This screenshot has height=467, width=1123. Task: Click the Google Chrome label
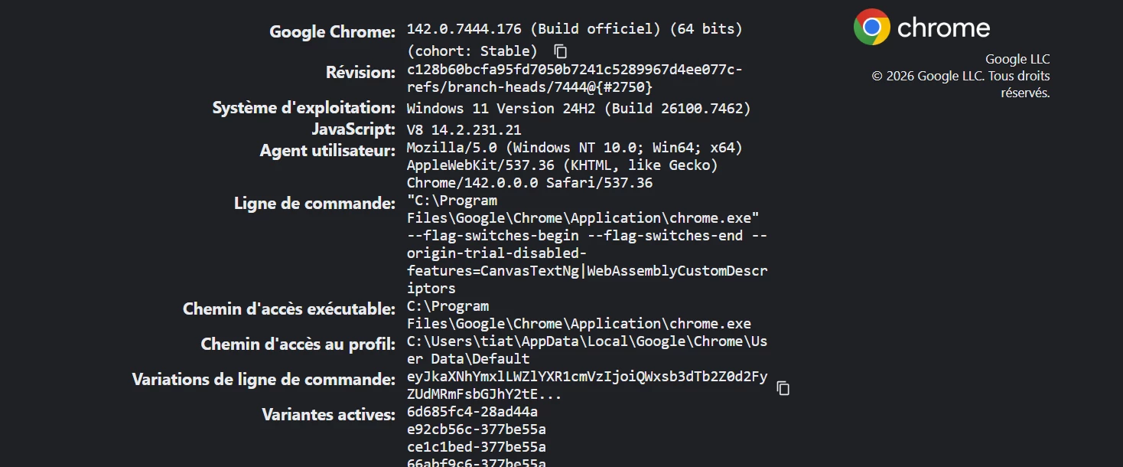[x=332, y=32]
